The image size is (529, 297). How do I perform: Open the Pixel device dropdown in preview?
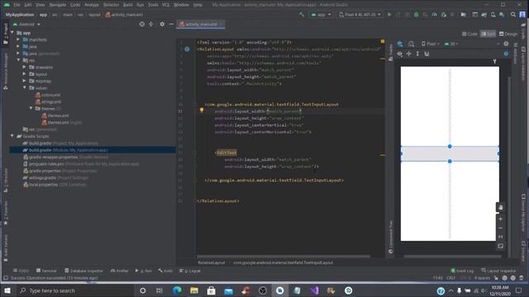(x=431, y=44)
